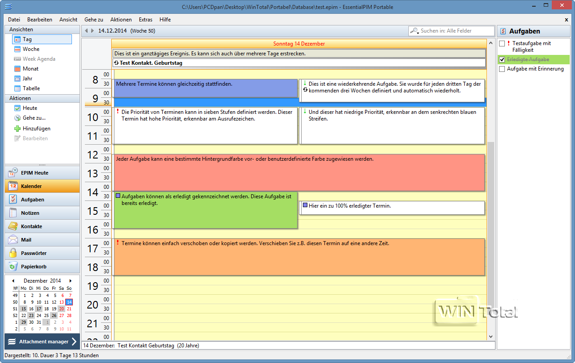Close the panel with the menu bar x
The image size is (575, 363).
coord(567,20)
